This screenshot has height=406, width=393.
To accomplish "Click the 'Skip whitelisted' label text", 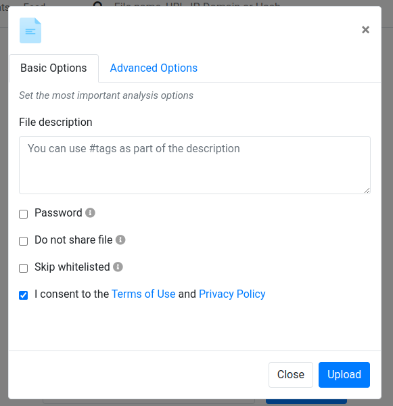I will pos(72,267).
